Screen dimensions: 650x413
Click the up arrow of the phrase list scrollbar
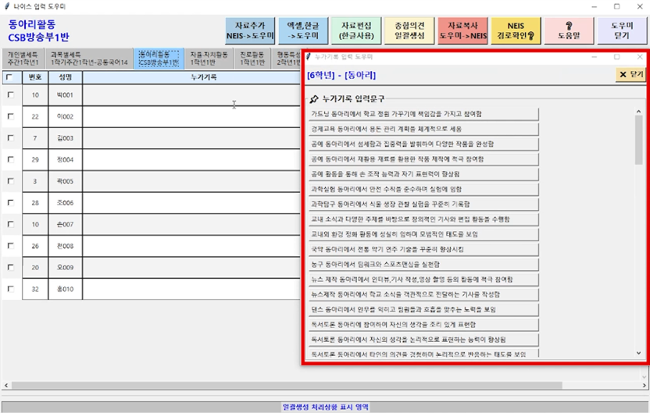[638, 112]
